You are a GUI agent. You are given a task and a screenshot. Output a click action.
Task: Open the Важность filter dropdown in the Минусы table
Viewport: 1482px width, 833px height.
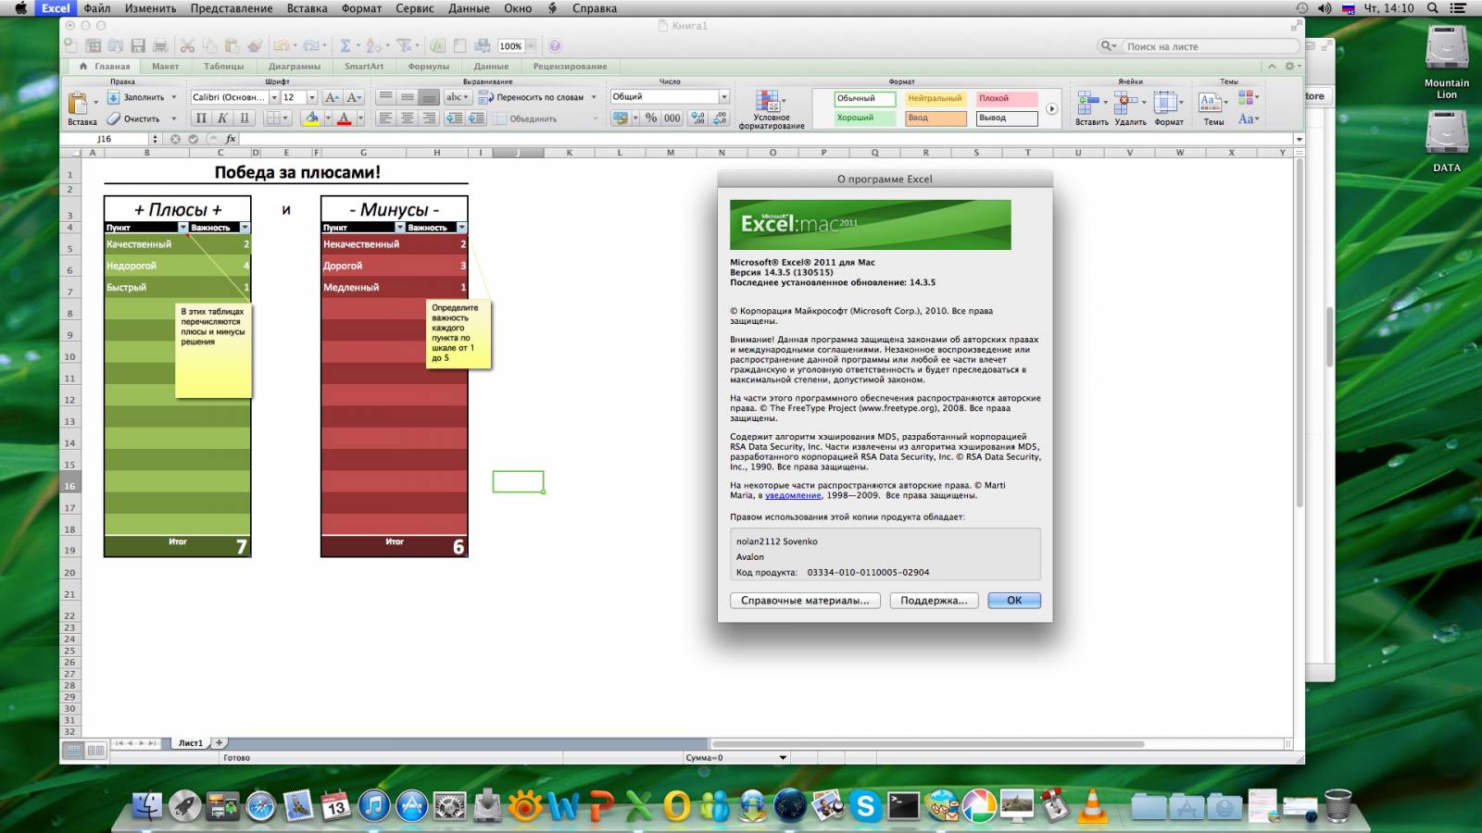point(461,227)
